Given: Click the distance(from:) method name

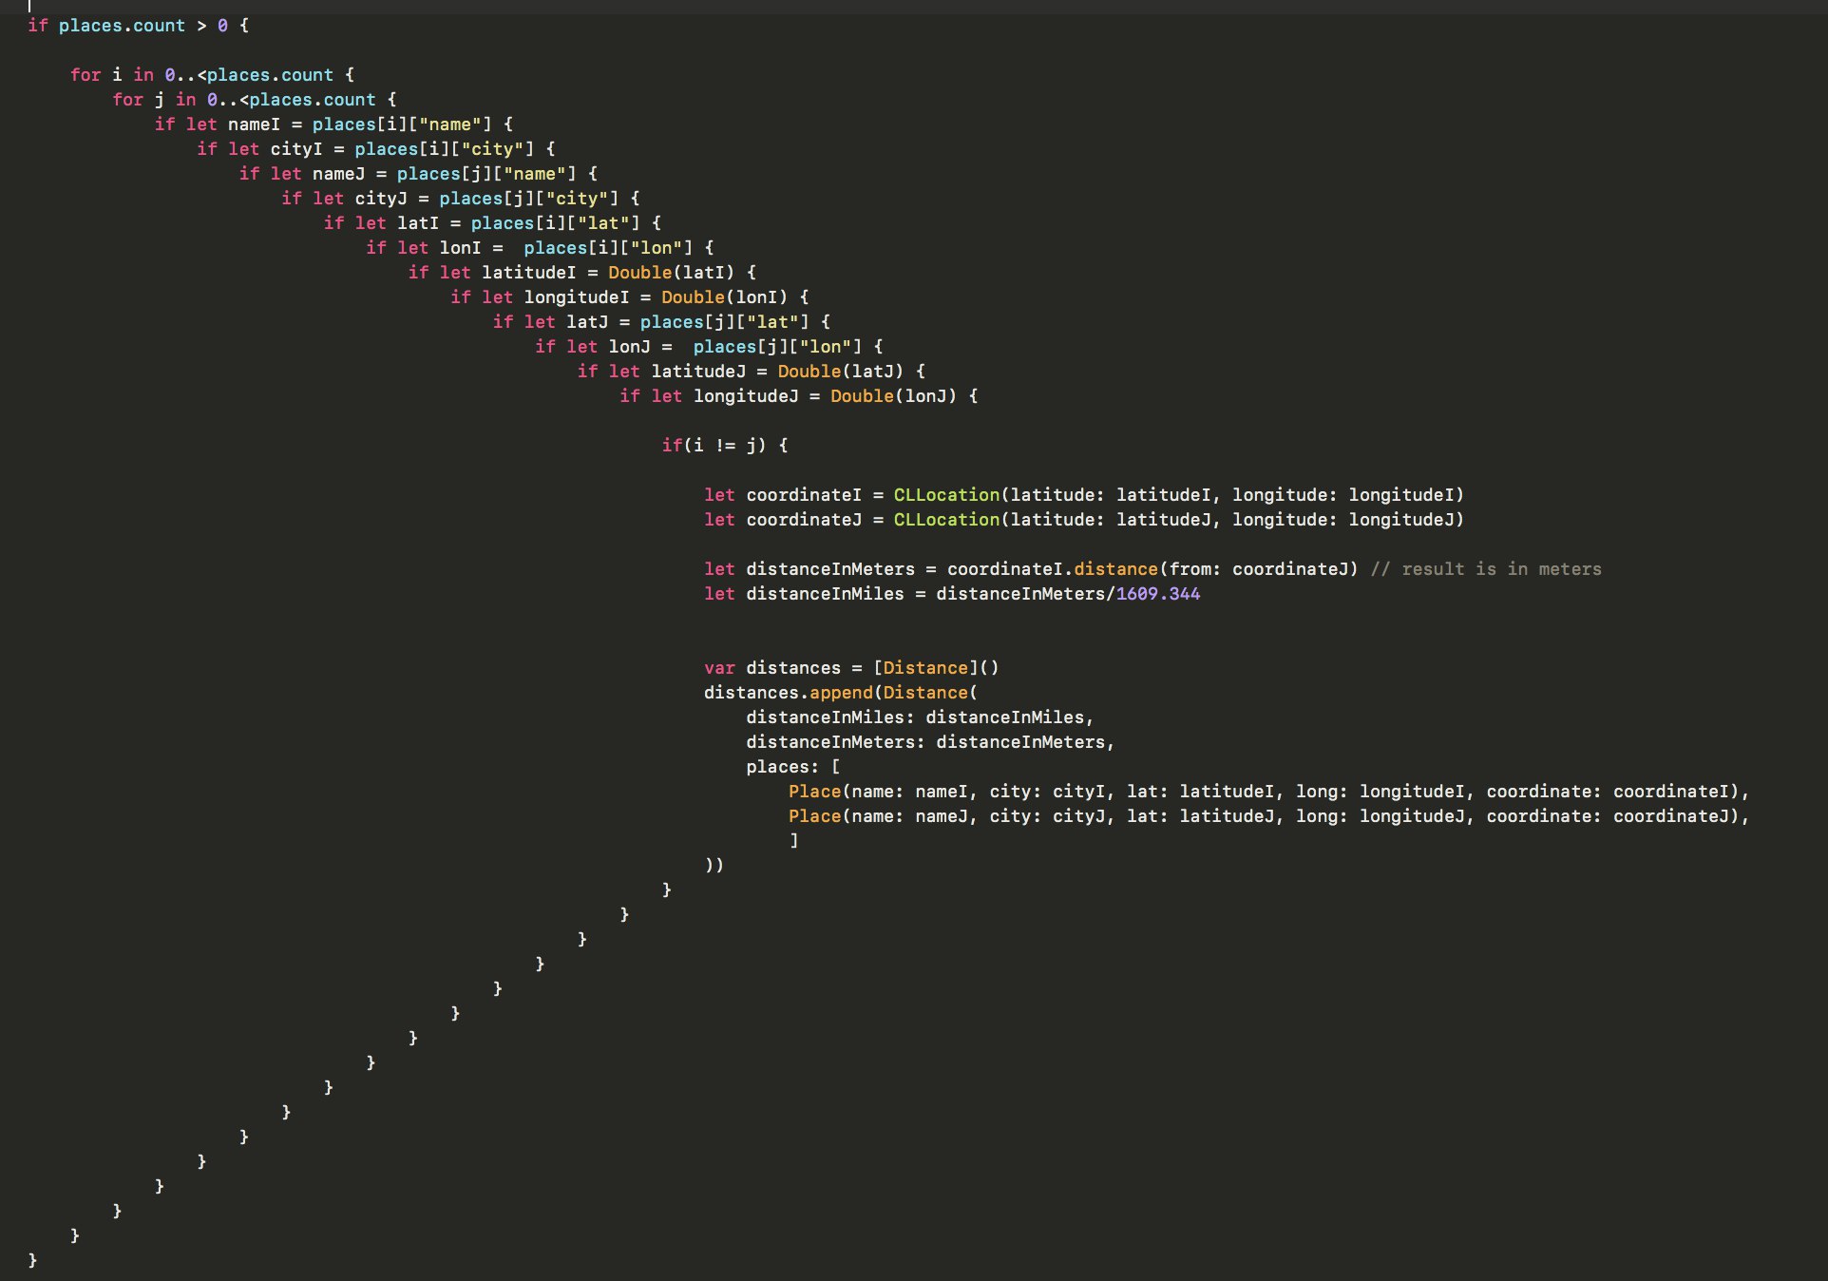Looking at the screenshot, I should (1115, 569).
